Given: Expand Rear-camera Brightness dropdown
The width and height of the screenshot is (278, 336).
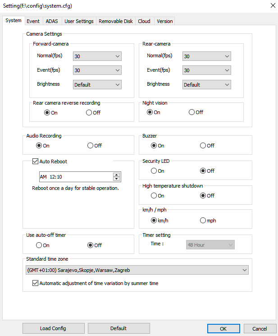Looking at the screenshot, I should [x=206, y=85].
